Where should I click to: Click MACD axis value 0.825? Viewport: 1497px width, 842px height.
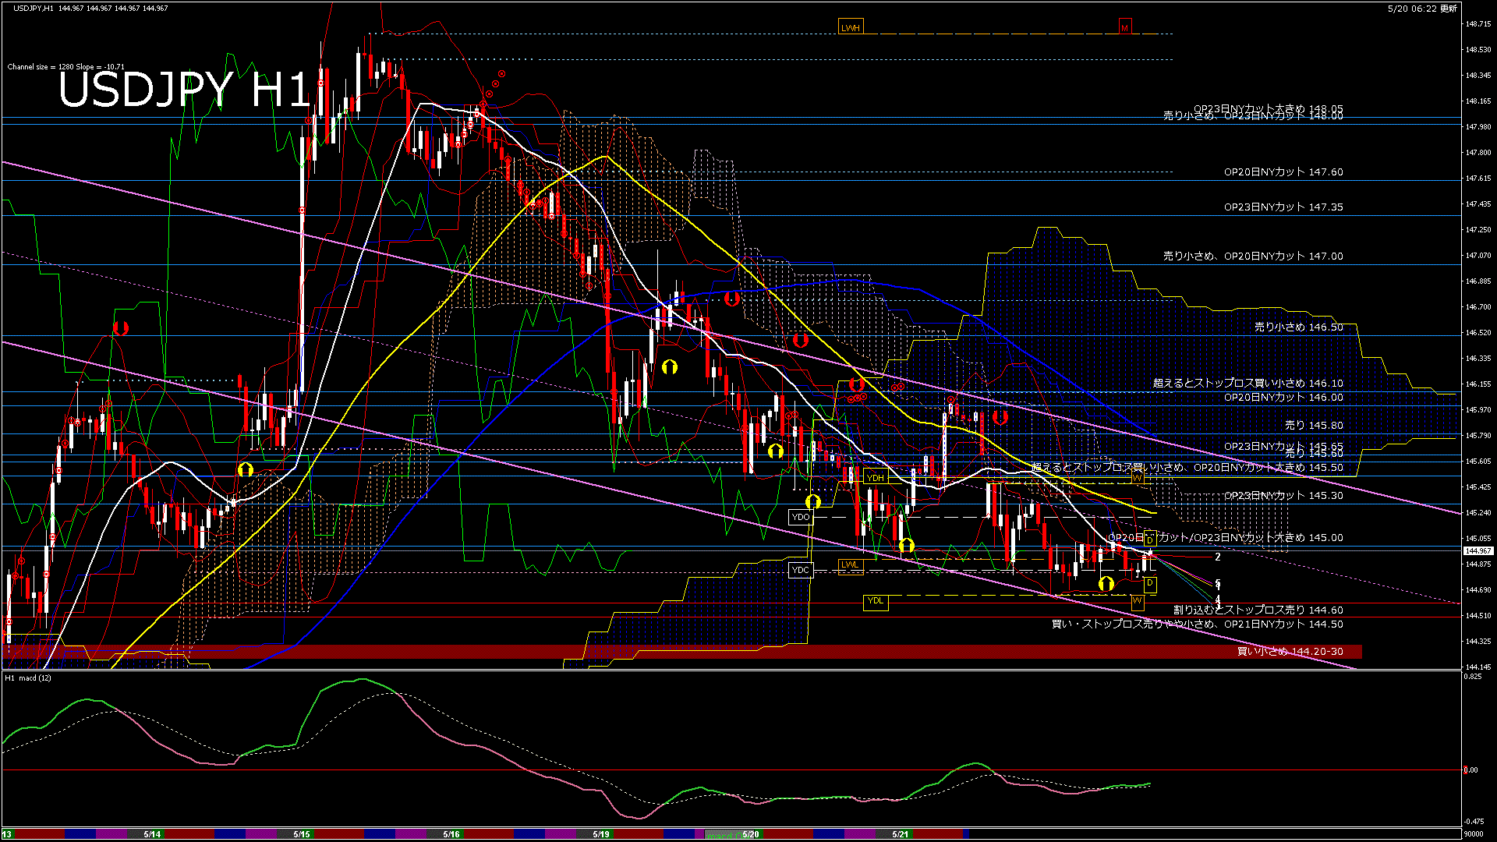(1473, 677)
